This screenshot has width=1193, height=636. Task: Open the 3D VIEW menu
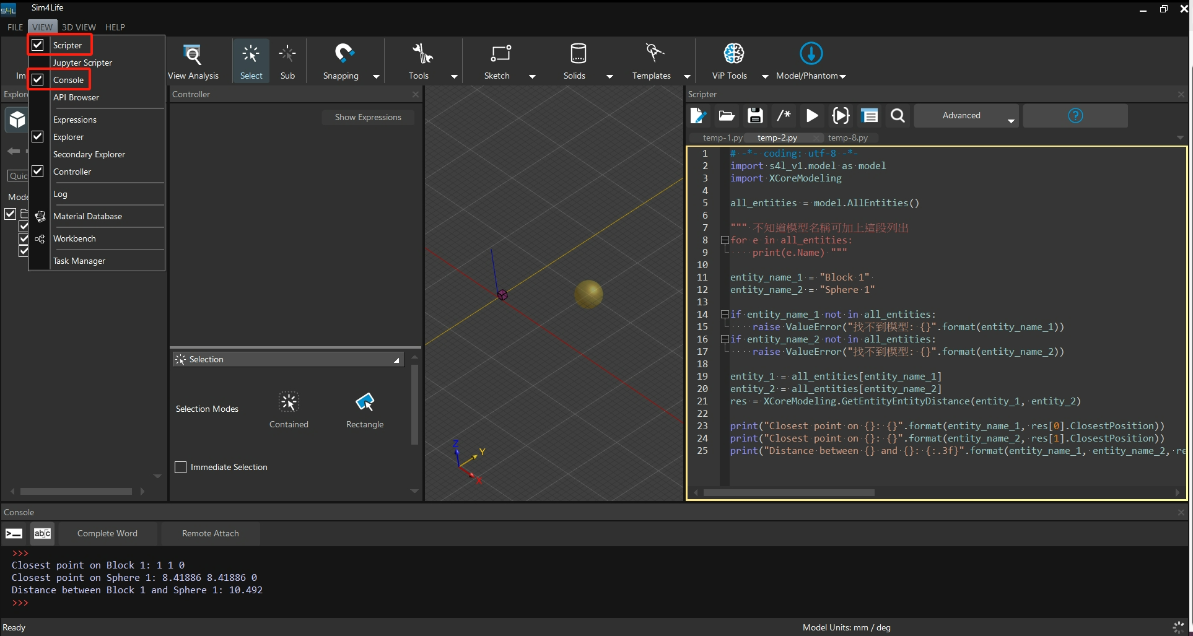(x=79, y=27)
